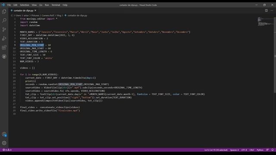This screenshot has height=155, width=276.
Task: Click the "finalvideo.mp4" string
Action: (68, 111)
